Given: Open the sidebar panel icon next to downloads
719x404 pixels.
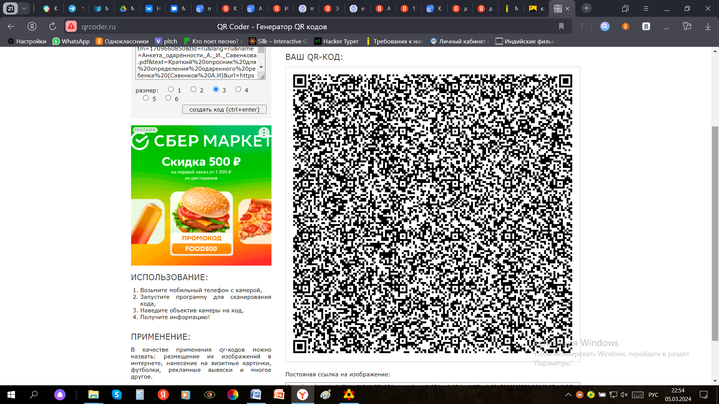Looking at the screenshot, I should (687, 26).
